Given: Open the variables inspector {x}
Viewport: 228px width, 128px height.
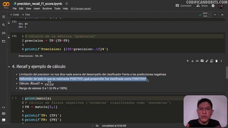Looking at the screenshot, I should 4,33.
